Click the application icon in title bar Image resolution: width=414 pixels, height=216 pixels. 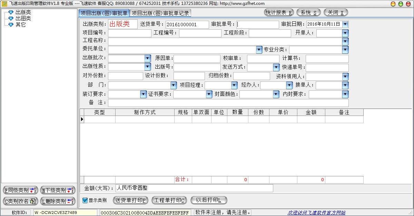(x=4, y=3)
